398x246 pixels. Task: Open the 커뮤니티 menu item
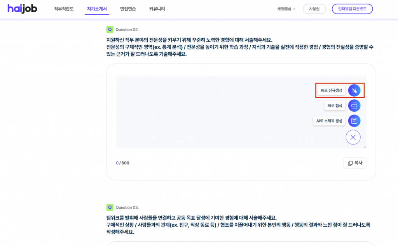pos(157,9)
